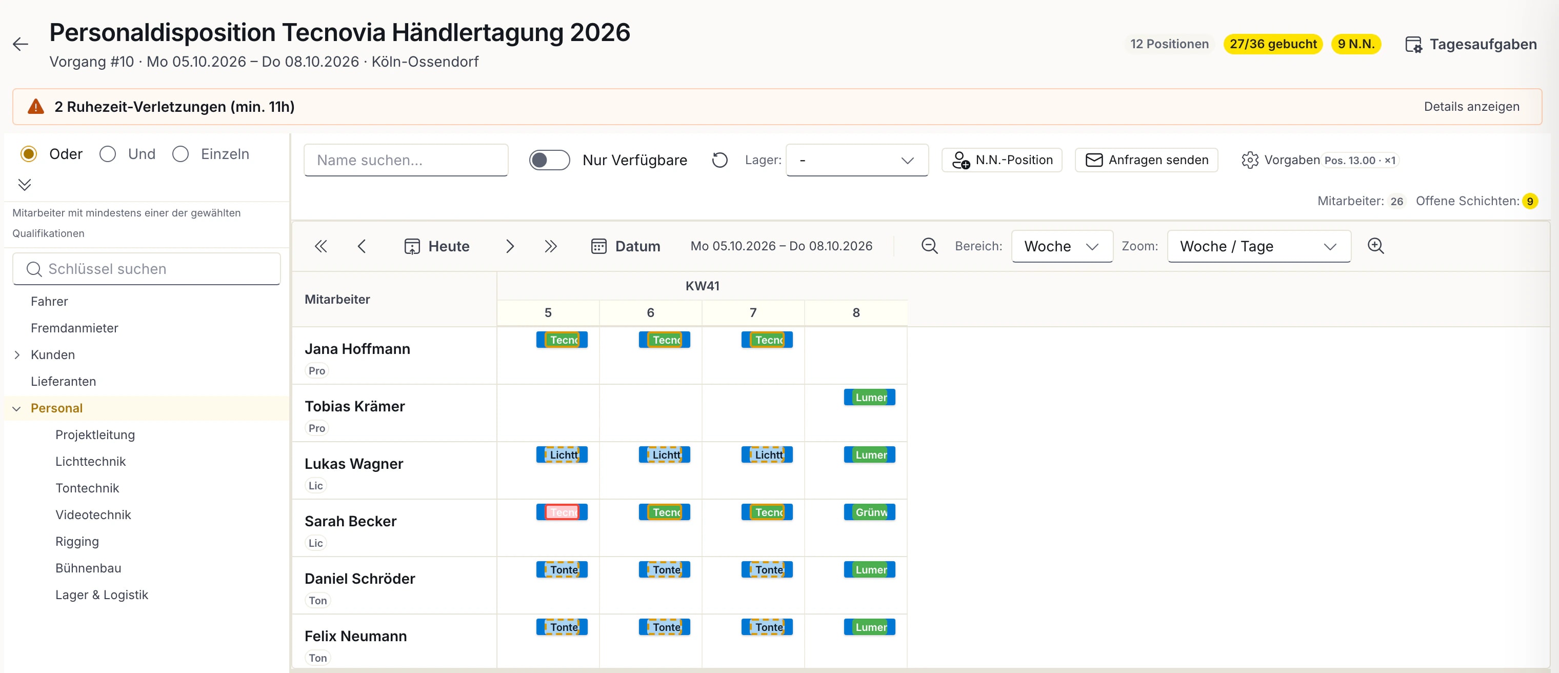Expand the Kunden tree node

17,355
